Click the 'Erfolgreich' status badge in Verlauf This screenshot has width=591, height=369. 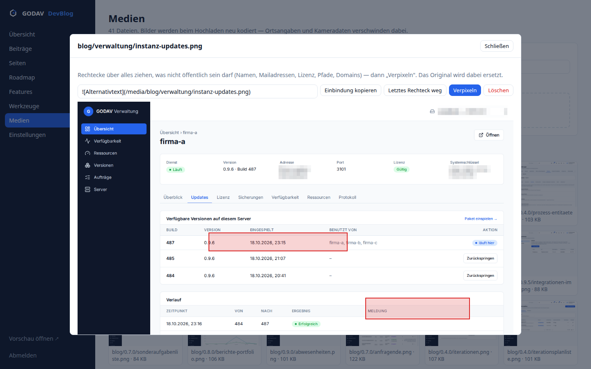[306, 324]
